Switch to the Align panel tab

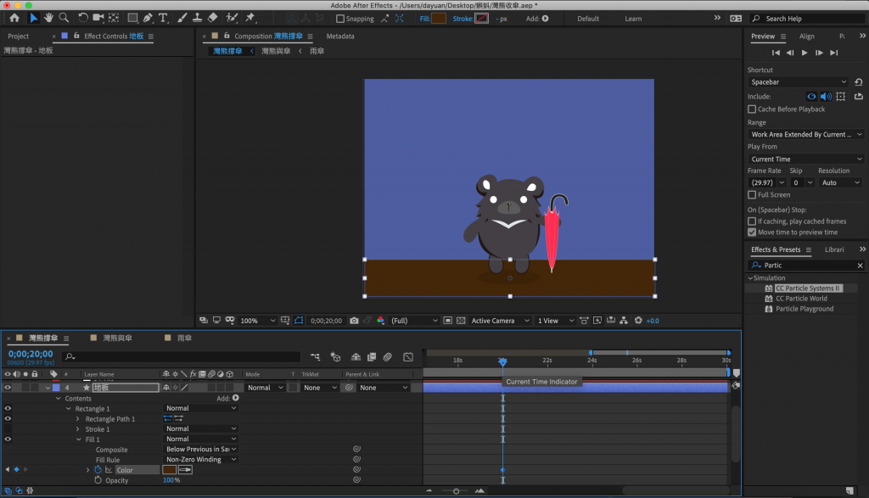[807, 36]
